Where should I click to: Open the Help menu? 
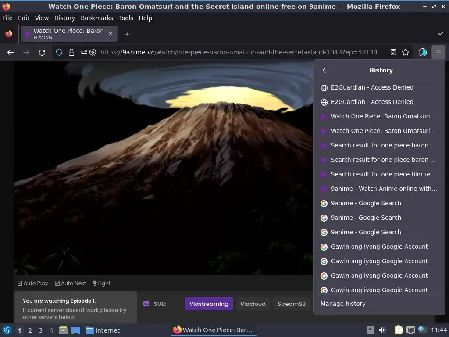(x=146, y=18)
